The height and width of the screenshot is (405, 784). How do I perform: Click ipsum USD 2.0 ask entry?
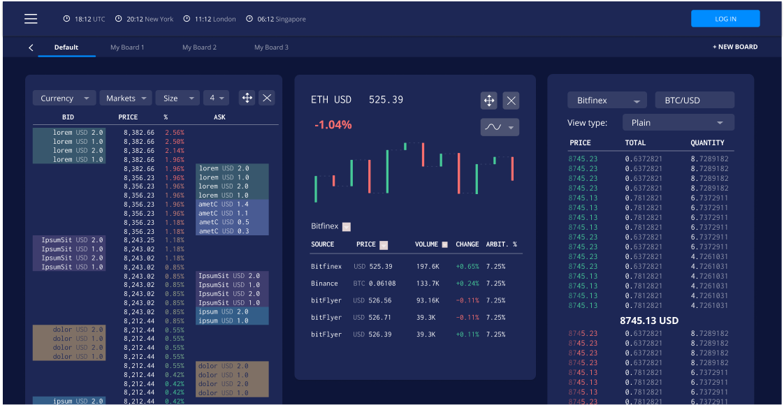tap(232, 311)
